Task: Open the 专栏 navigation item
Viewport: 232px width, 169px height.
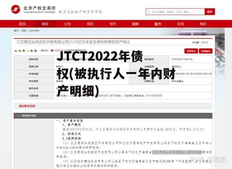Action: tap(113, 24)
